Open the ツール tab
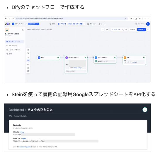Viewport: 158px width, 156px height. pos(102,24)
